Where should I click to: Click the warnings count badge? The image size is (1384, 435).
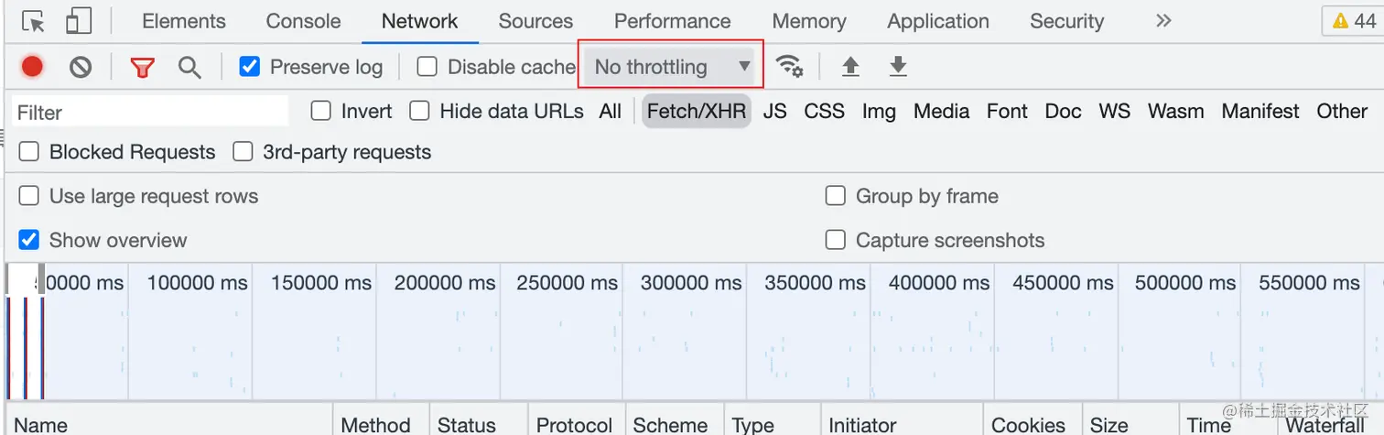click(1354, 21)
